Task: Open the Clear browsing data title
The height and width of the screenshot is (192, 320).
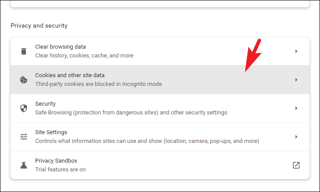Action: 60,47
